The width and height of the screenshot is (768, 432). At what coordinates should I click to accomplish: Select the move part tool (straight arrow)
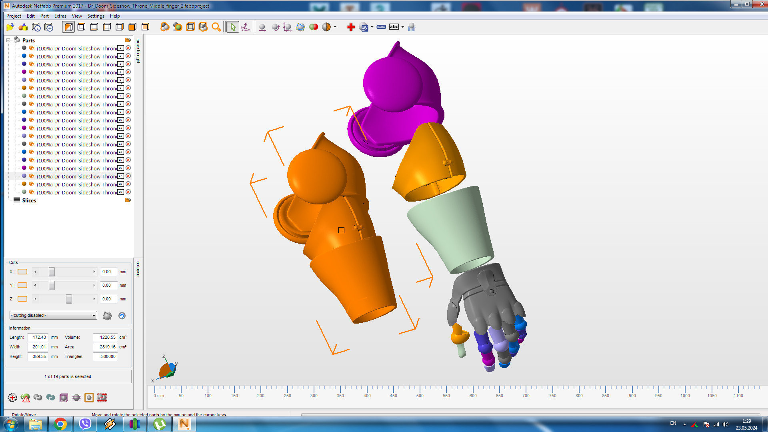pyautogui.click(x=262, y=27)
